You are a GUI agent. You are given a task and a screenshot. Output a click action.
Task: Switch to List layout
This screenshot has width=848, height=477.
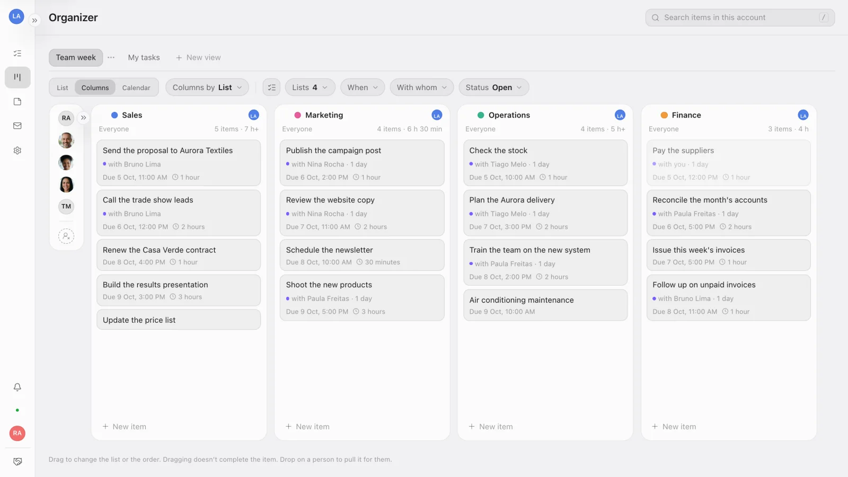click(63, 87)
